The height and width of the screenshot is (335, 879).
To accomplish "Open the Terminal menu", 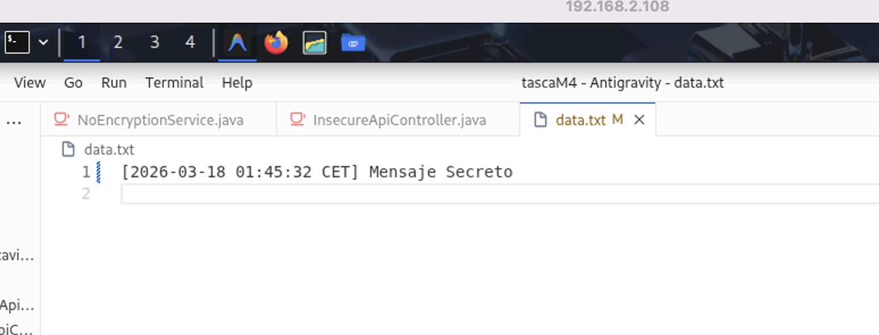I will 174,83.
